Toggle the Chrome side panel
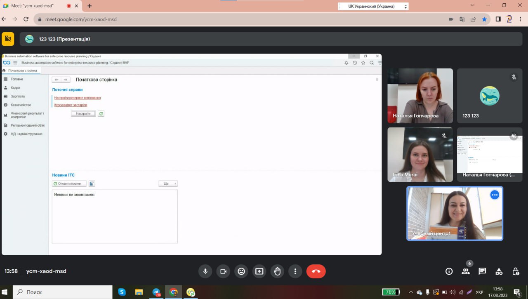Screen dimensions: 528x299 (498, 19)
